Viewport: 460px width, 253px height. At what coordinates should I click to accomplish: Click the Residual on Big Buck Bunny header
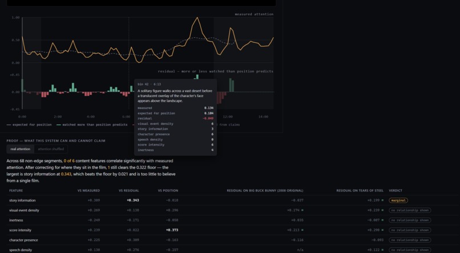point(265,191)
